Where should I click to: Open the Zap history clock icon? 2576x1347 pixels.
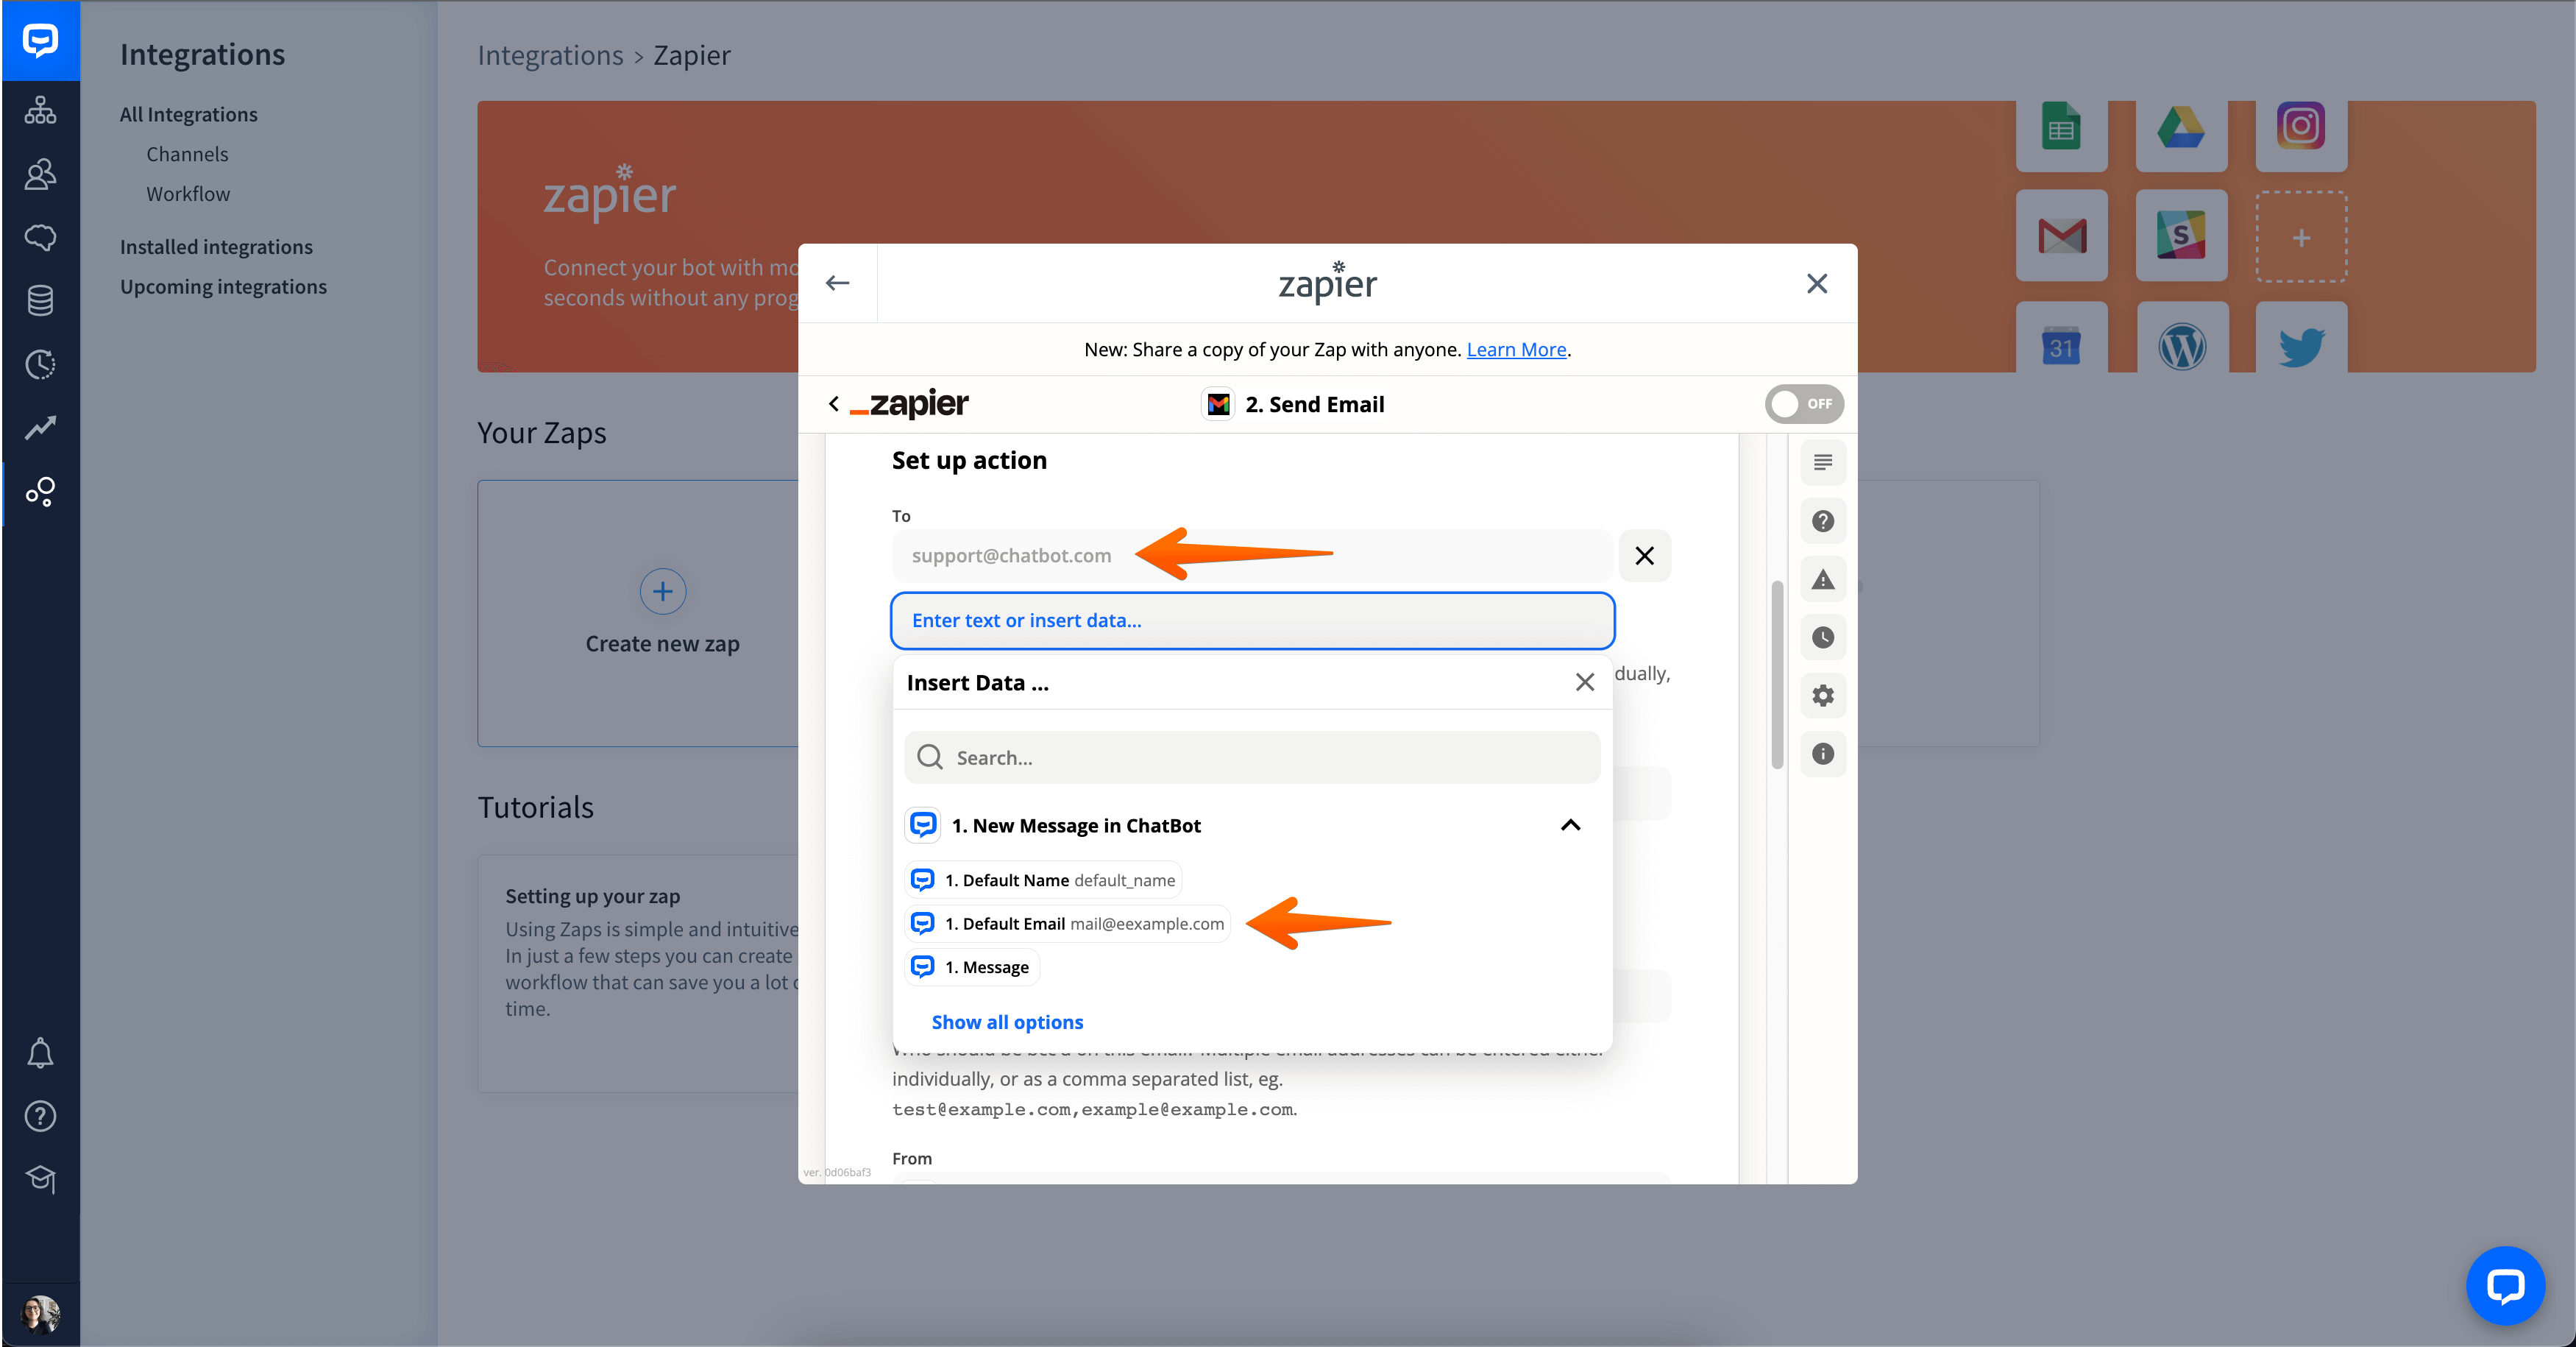[1823, 637]
